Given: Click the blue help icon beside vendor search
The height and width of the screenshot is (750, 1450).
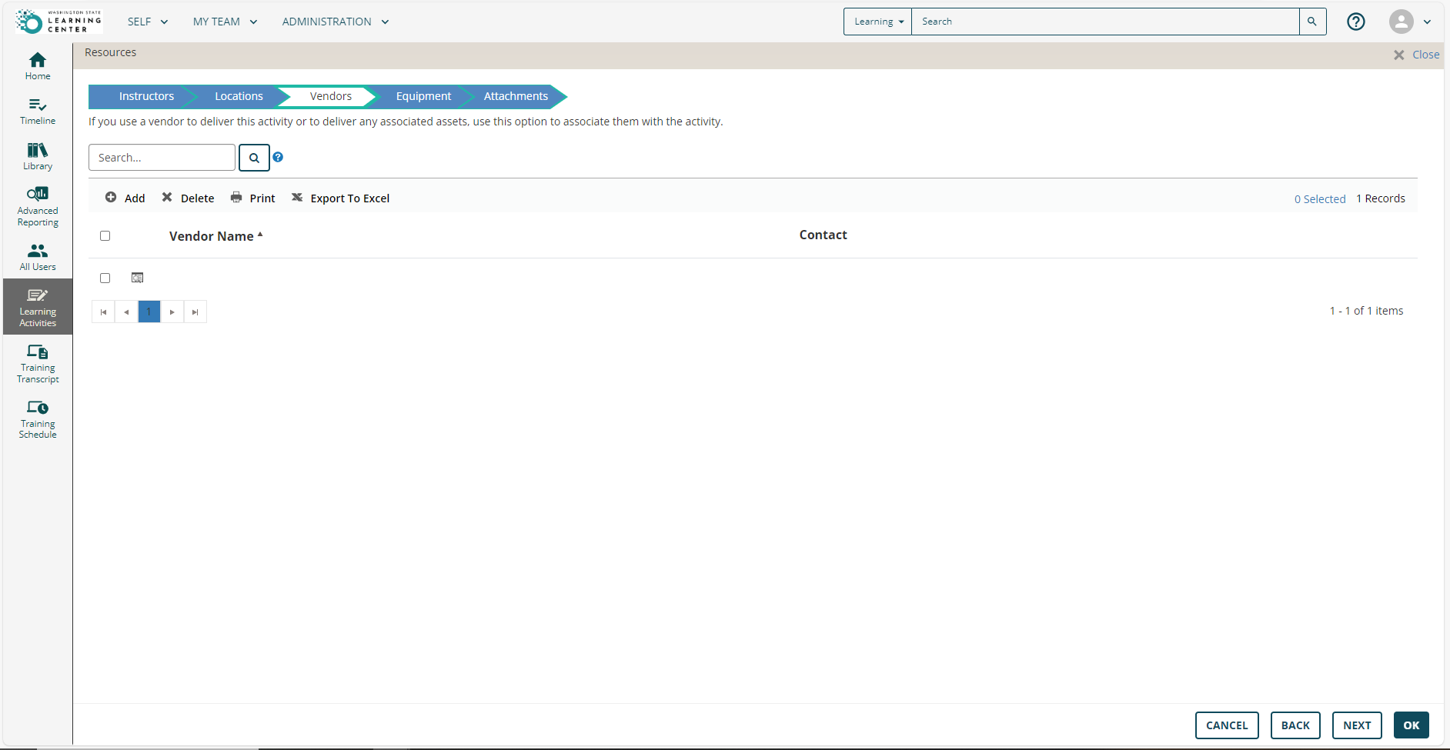Looking at the screenshot, I should [278, 157].
